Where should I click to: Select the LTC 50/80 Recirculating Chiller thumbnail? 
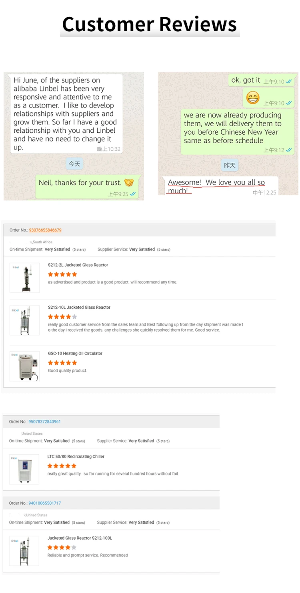(24, 469)
